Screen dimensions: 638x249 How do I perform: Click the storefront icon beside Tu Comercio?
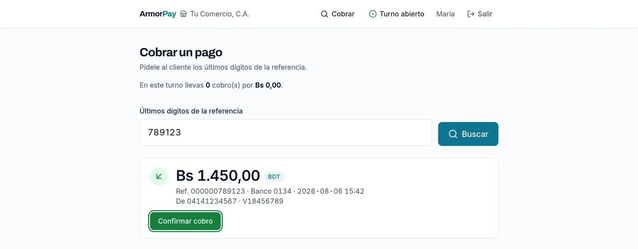pyautogui.click(x=183, y=14)
